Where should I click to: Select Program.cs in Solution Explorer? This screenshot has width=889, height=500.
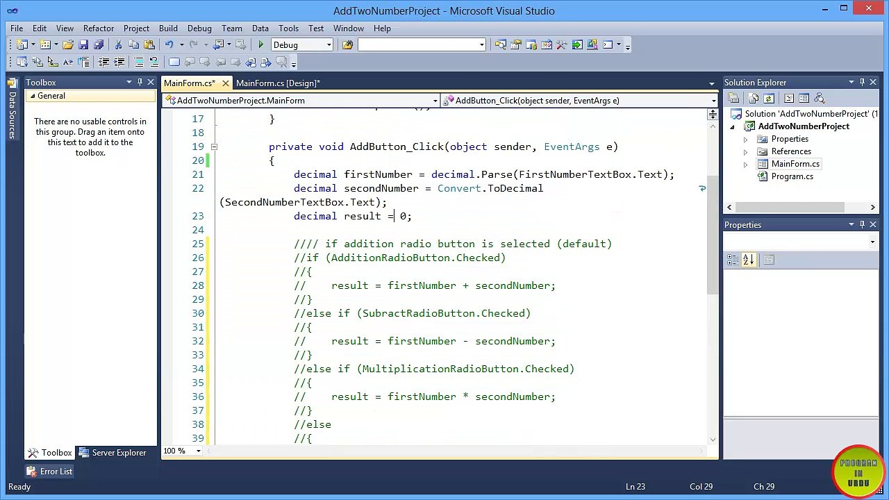coord(792,176)
